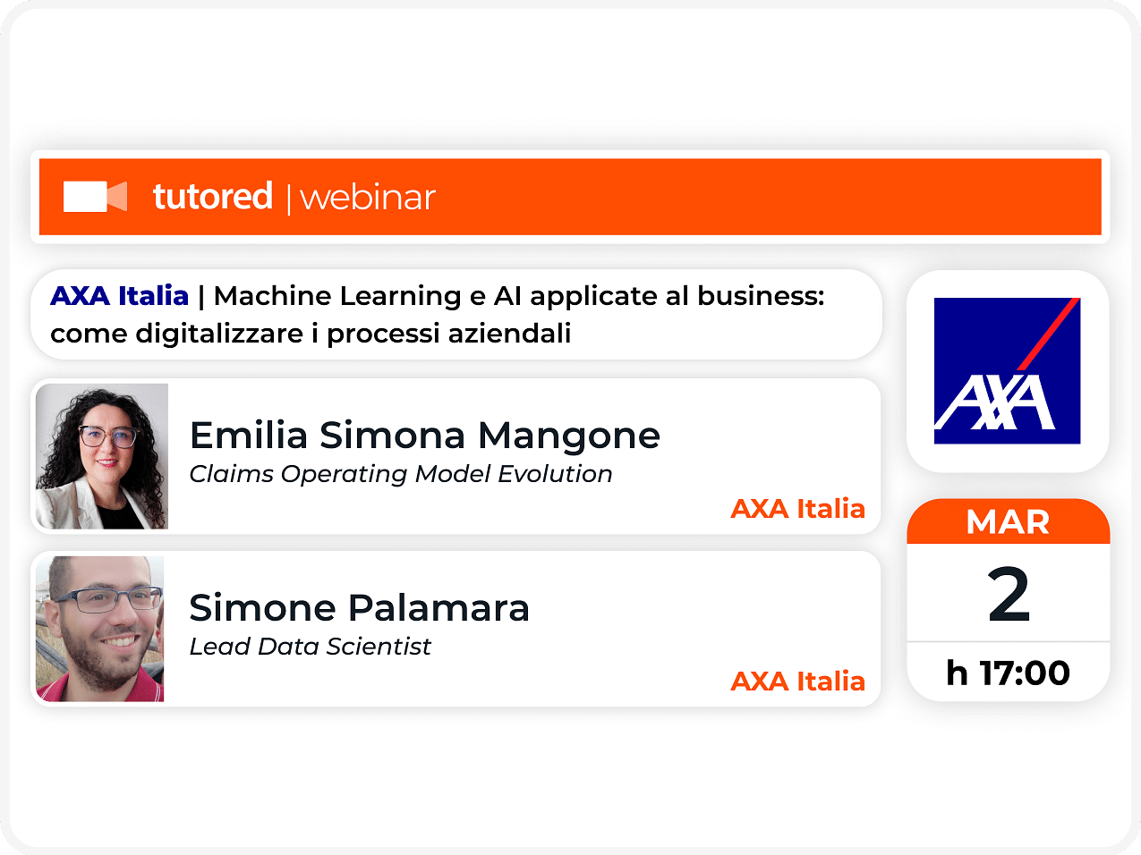
Task: Click the orange tutored webinar banner
Action: [x=570, y=197]
